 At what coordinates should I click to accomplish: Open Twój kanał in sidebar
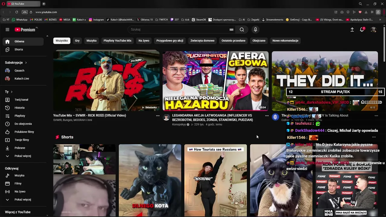point(23,100)
